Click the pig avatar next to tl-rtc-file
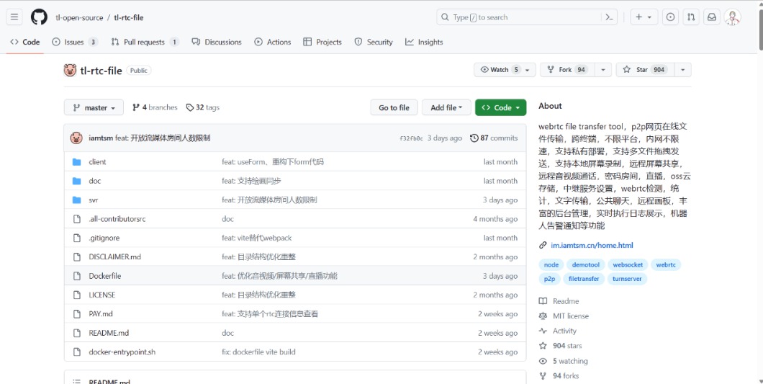 [x=70, y=70]
